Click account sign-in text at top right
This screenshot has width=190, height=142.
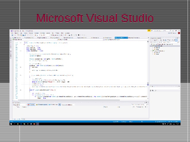point(172,33)
